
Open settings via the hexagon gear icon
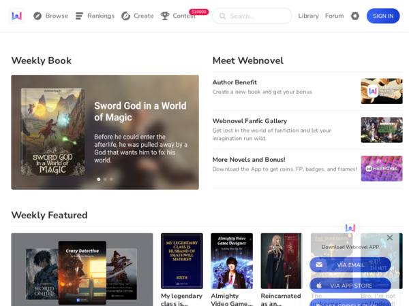coord(354,16)
